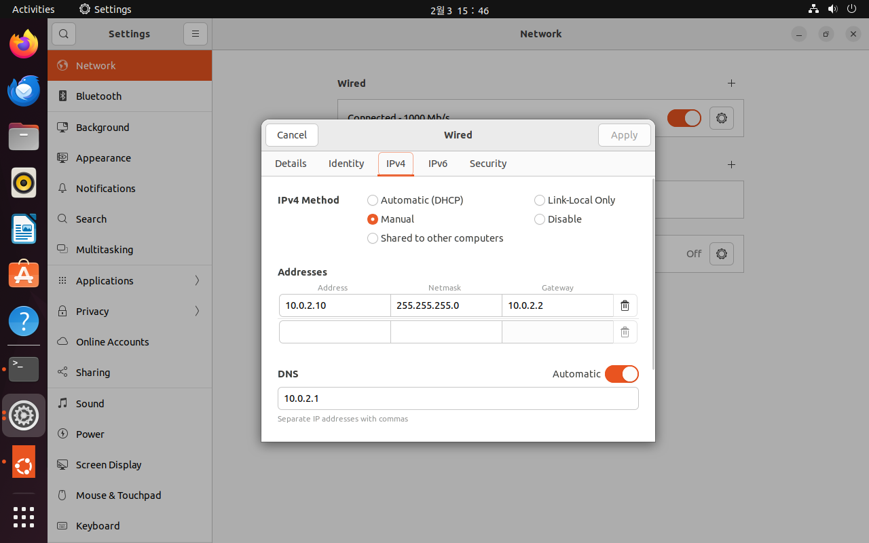The image size is (869, 543).
Task: Open the Ubuntu logo app in dock
Action: 24,462
